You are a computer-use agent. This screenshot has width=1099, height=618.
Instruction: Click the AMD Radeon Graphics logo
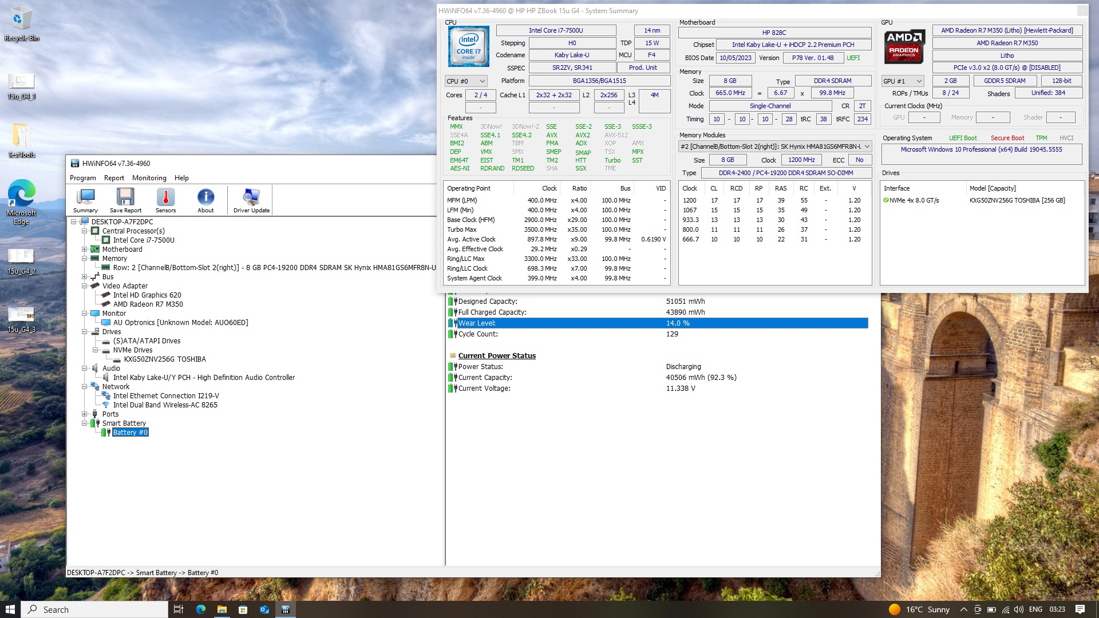tap(904, 46)
